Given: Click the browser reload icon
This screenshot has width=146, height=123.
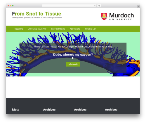Looking at the screenshot, I should (95, 6).
